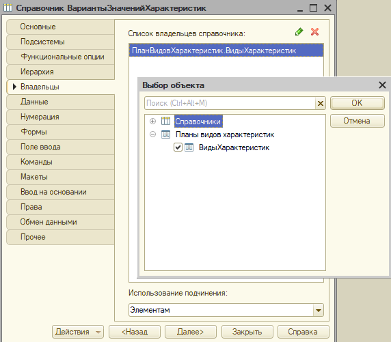Click the red X delete owner icon
The width and height of the screenshot is (391, 342).
314,32
